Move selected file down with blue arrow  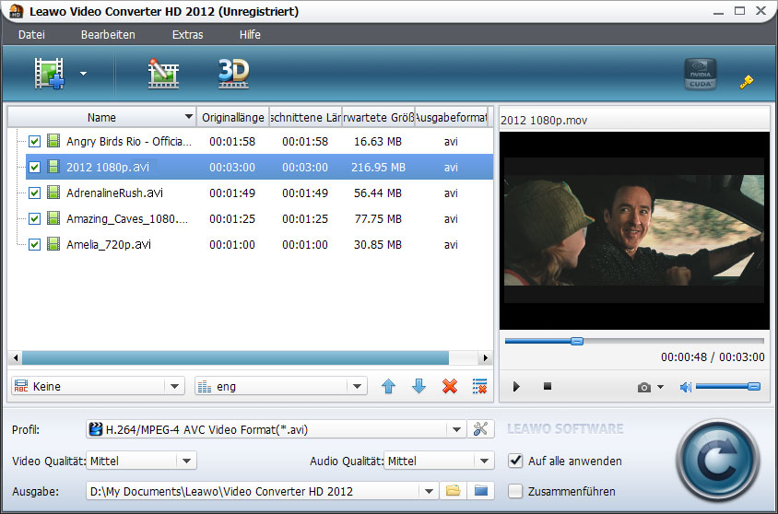[418, 386]
